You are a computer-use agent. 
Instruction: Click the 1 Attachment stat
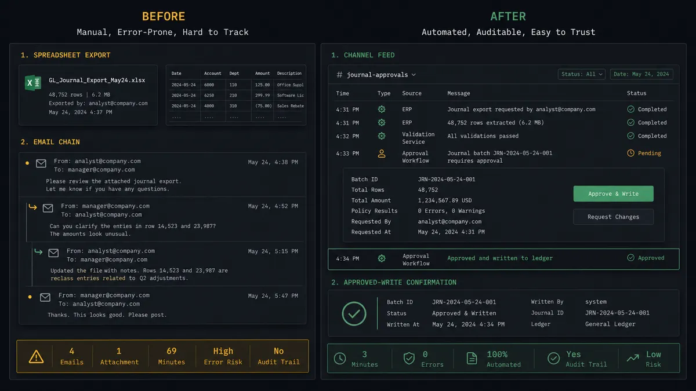point(119,356)
